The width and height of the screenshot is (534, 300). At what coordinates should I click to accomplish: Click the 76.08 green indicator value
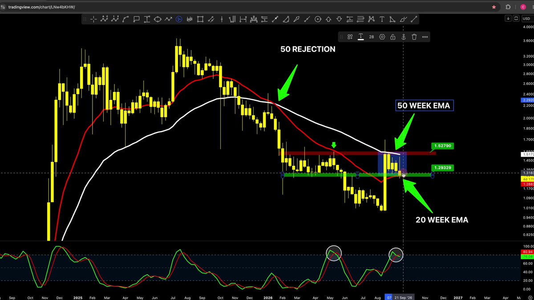tap(526, 256)
